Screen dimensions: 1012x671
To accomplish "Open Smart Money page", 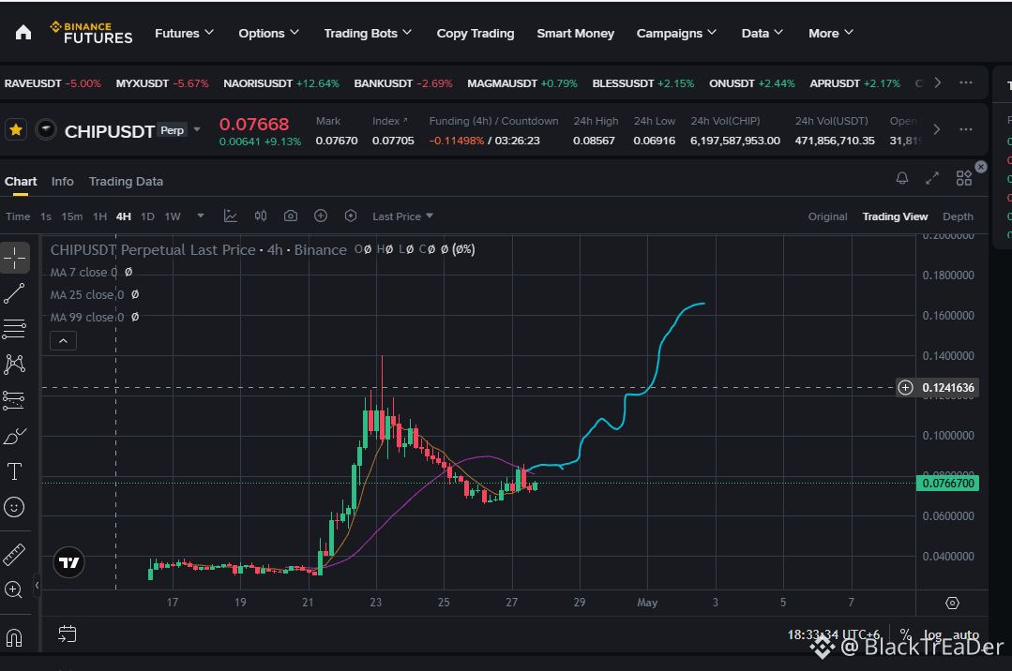I will click(576, 34).
